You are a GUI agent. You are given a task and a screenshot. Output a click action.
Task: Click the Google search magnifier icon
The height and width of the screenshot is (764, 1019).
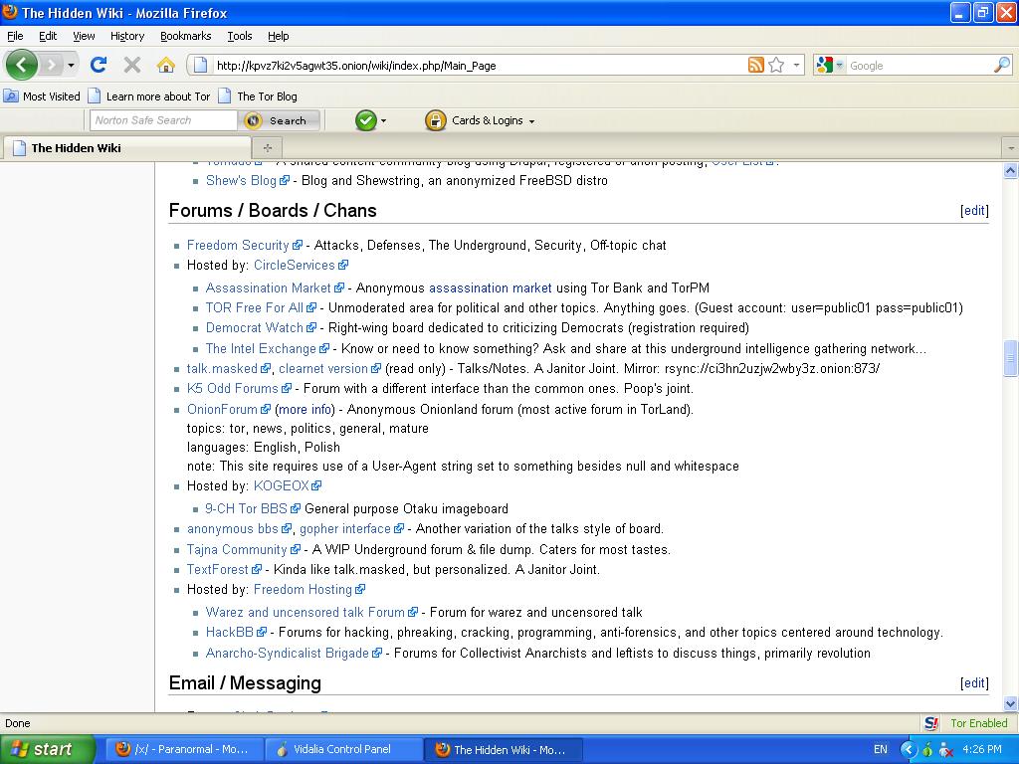(1002, 65)
